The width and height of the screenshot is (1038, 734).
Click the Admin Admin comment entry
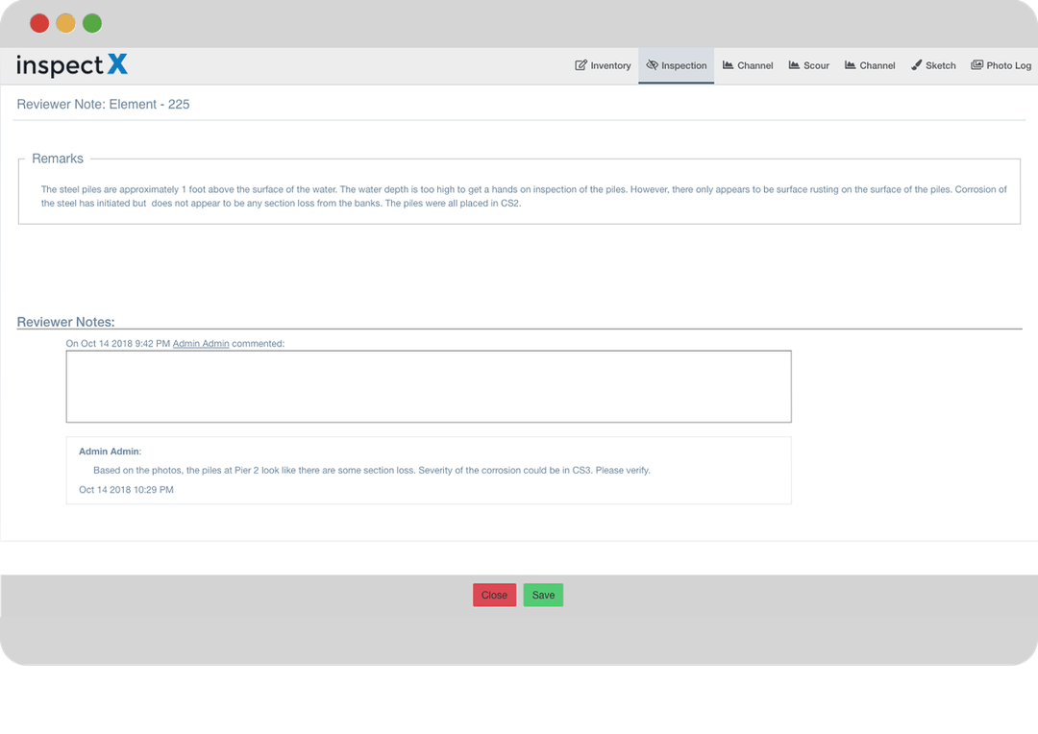point(428,470)
